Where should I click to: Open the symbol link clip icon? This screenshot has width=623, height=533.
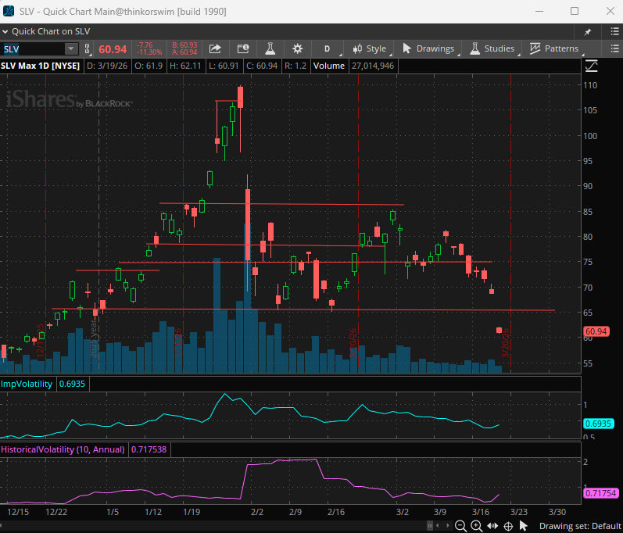(88, 49)
